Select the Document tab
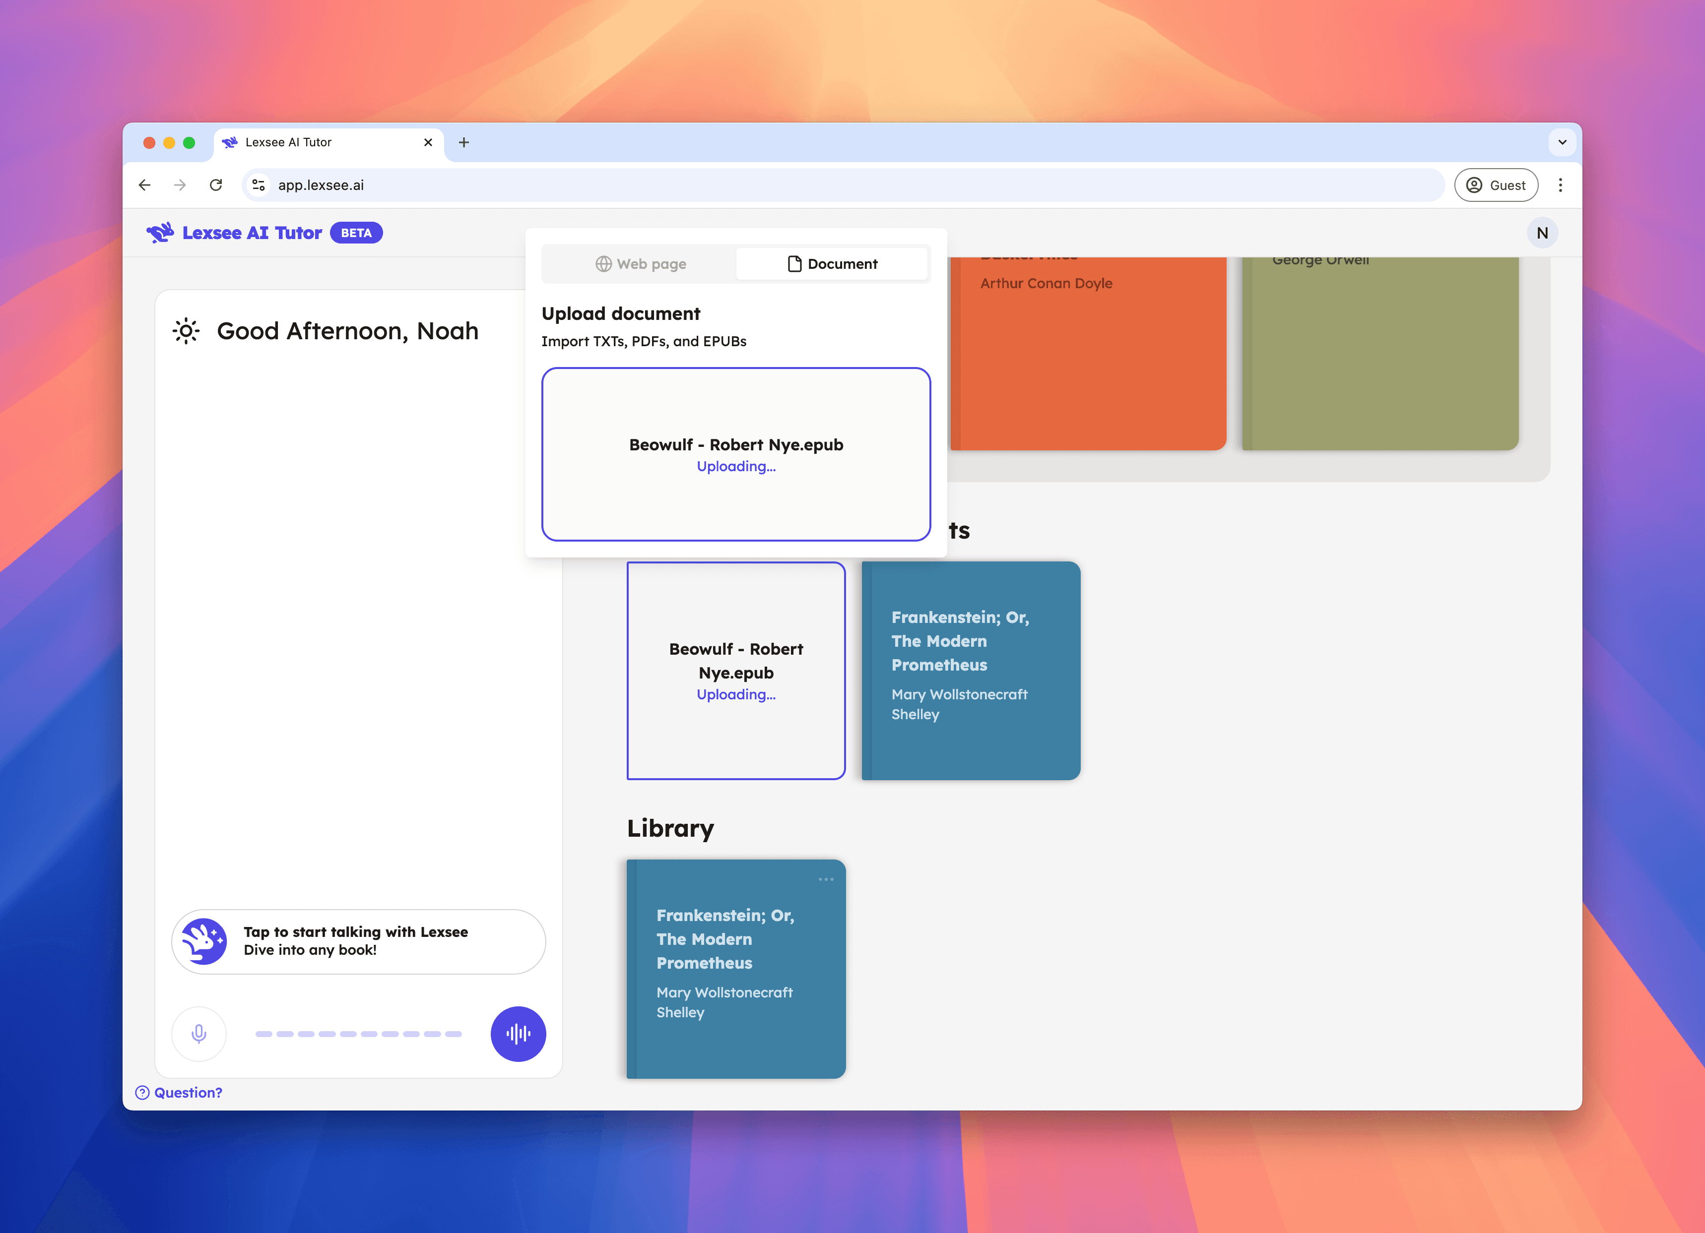This screenshot has width=1705, height=1233. tap(832, 264)
